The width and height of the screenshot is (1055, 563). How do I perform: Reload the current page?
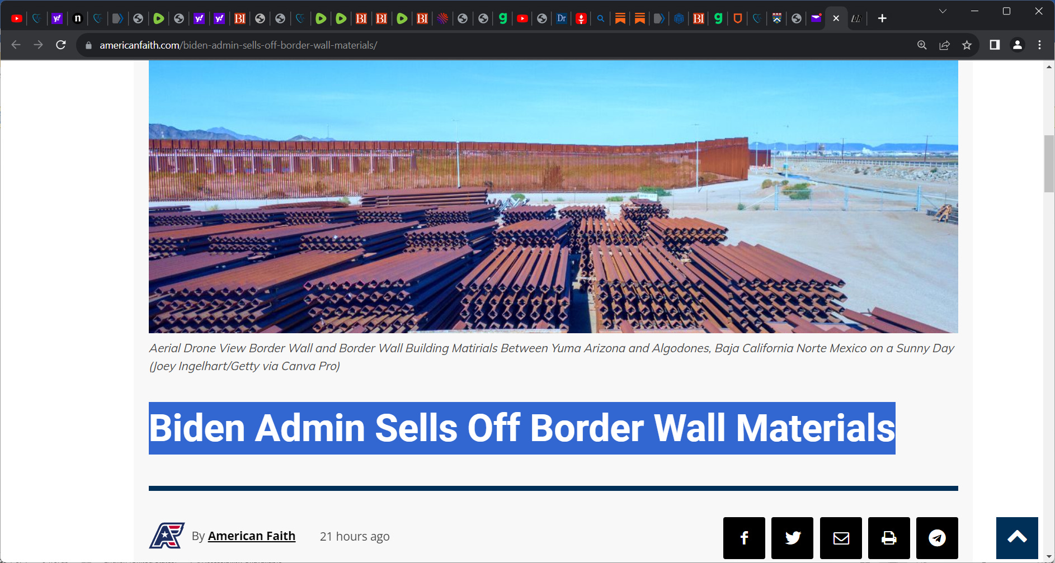pyautogui.click(x=60, y=45)
